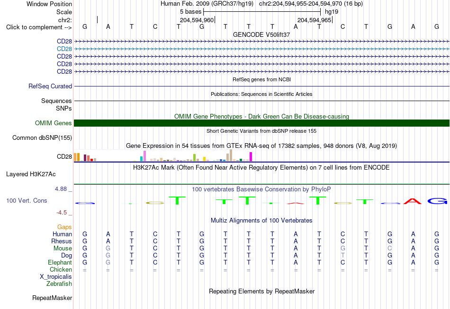450x309 pixels.
Task: Open the "RefSeq genes from NCBI" track title
Action: [x=261, y=79]
